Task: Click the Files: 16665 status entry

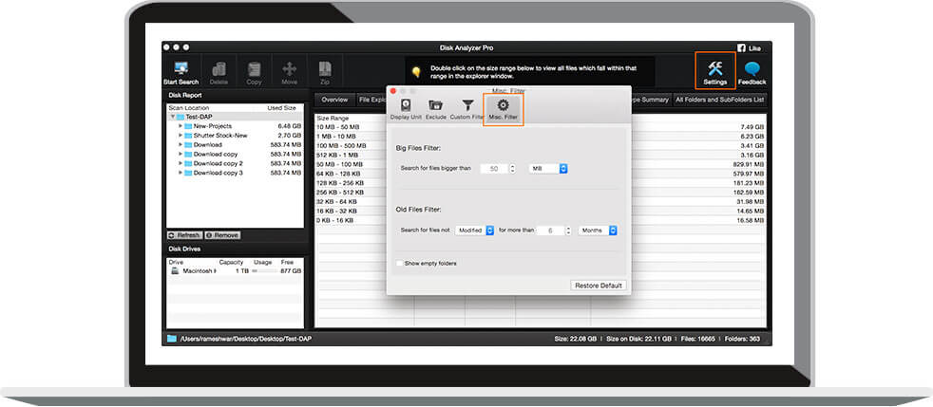Action: click(x=698, y=339)
